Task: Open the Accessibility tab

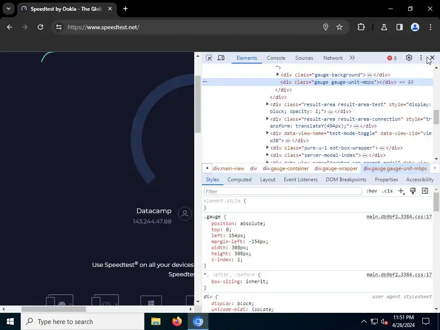Action: pos(420,180)
